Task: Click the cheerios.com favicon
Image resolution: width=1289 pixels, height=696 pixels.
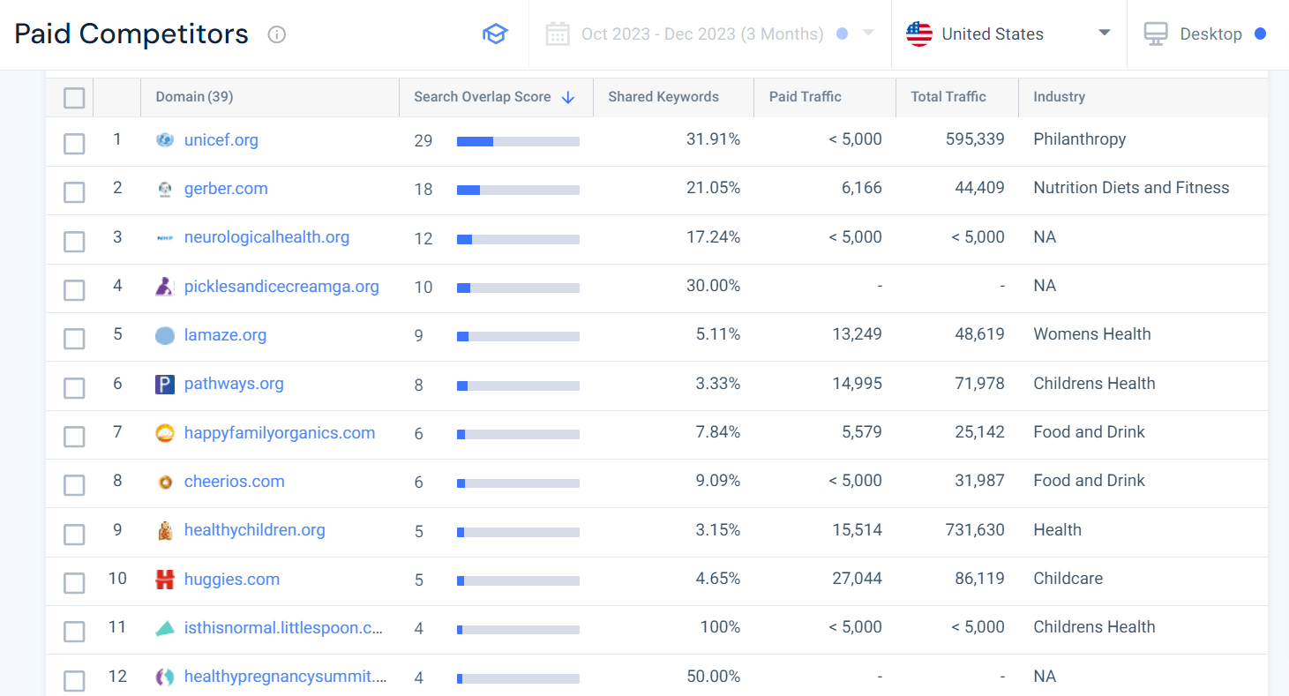Action: pos(165,482)
